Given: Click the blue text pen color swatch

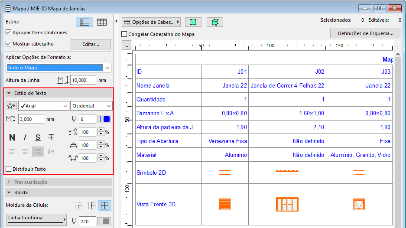Looking at the screenshot, I should pos(107,119).
